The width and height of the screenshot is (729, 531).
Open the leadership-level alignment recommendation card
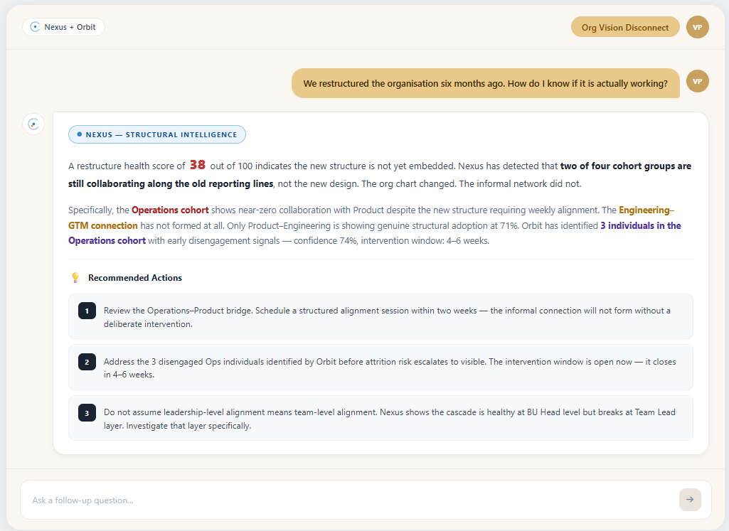[381, 418]
